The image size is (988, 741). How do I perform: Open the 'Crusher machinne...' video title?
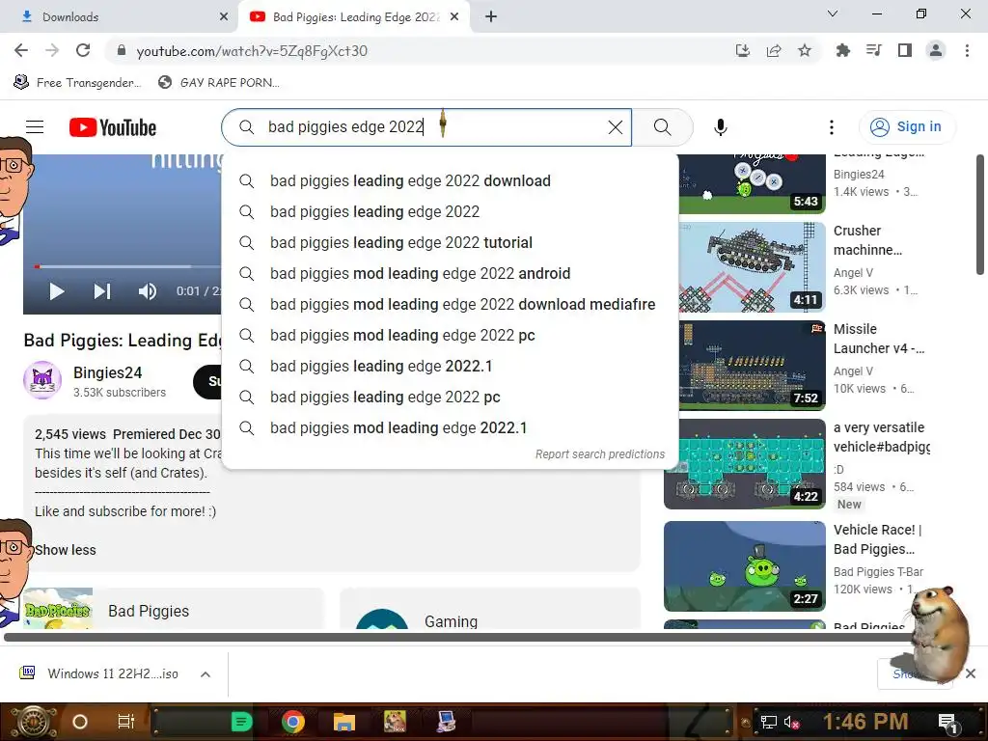coord(867,240)
